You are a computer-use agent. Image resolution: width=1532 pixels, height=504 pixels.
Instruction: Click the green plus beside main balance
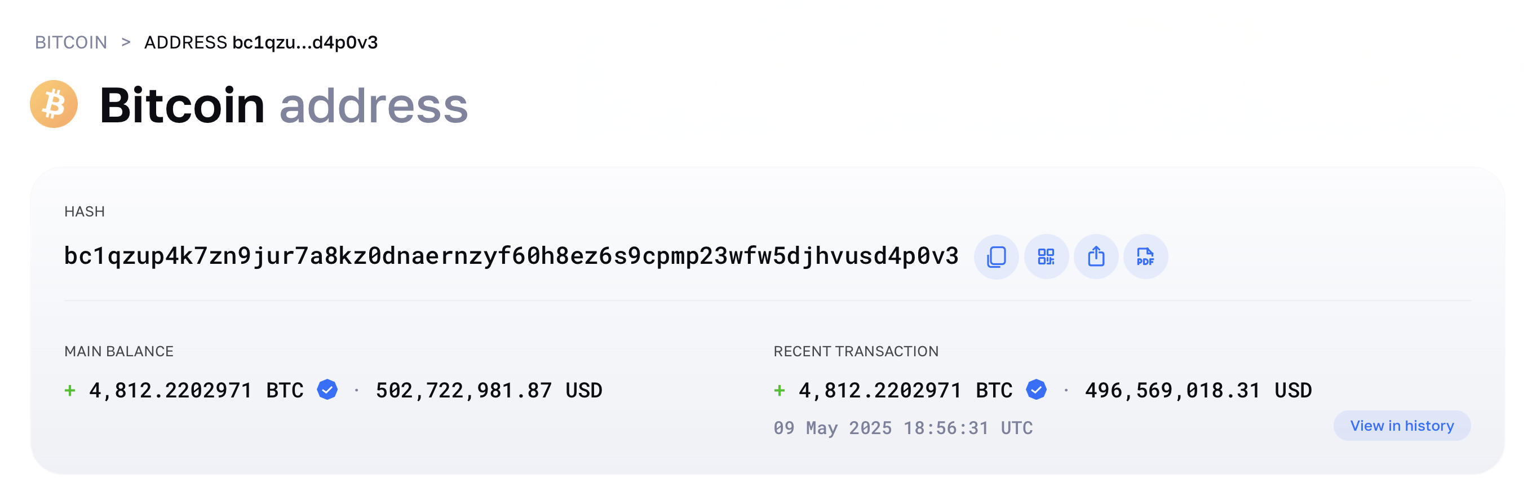coord(69,390)
